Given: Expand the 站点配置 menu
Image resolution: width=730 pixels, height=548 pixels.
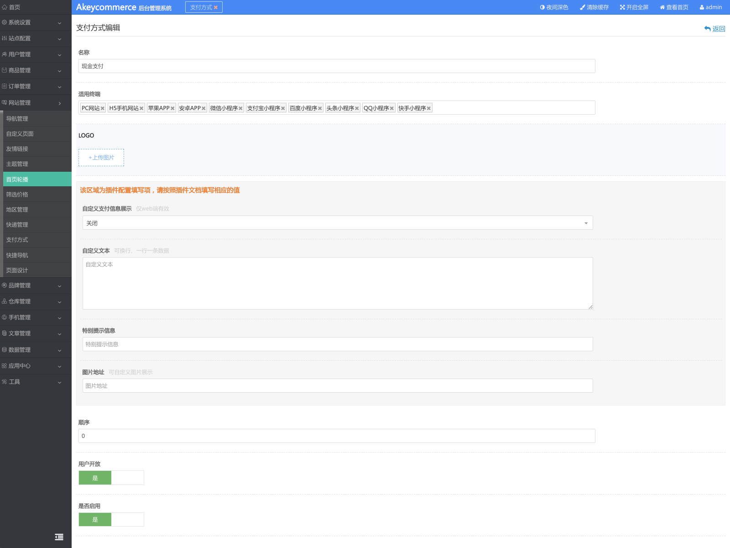Looking at the screenshot, I should [59, 39].
